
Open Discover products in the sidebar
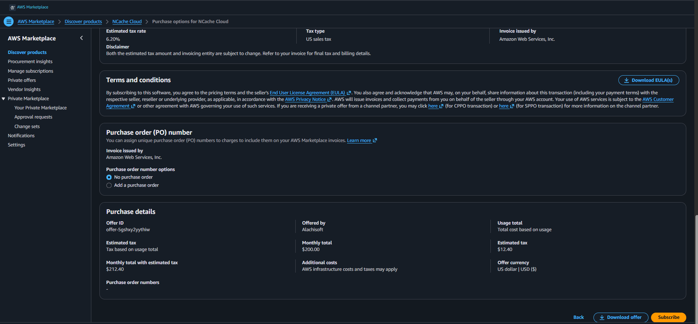[x=27, y=52]
